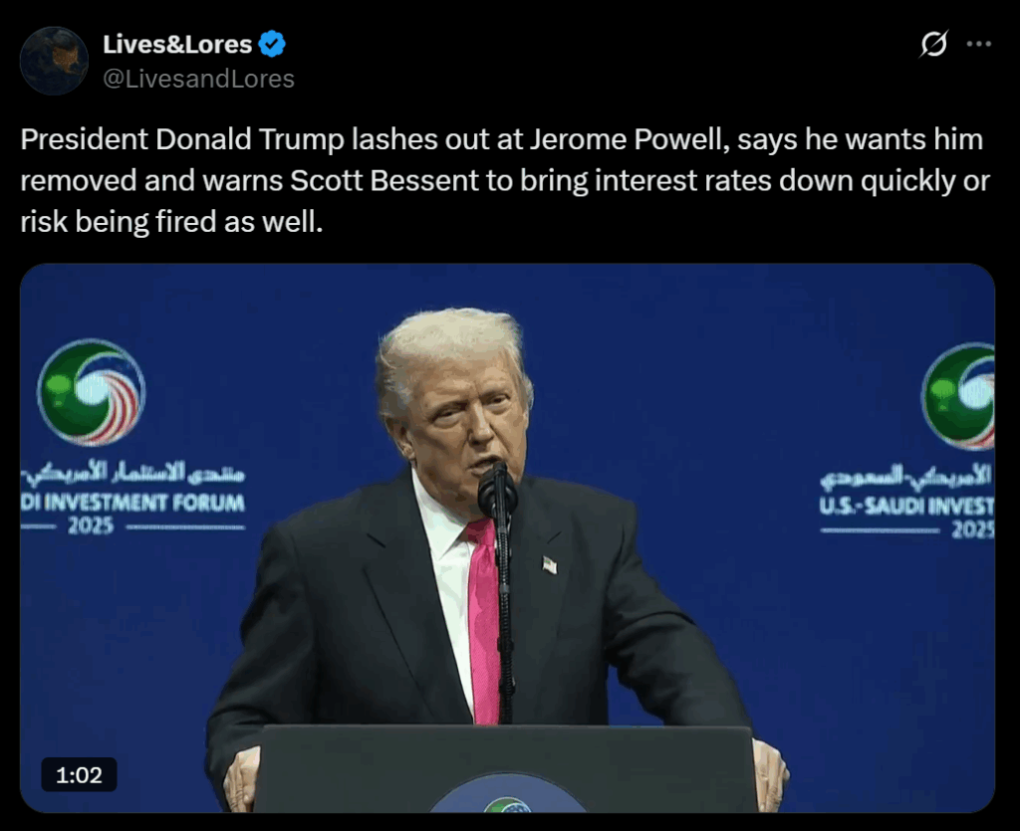Click the Lives&Lores display name

177,44
